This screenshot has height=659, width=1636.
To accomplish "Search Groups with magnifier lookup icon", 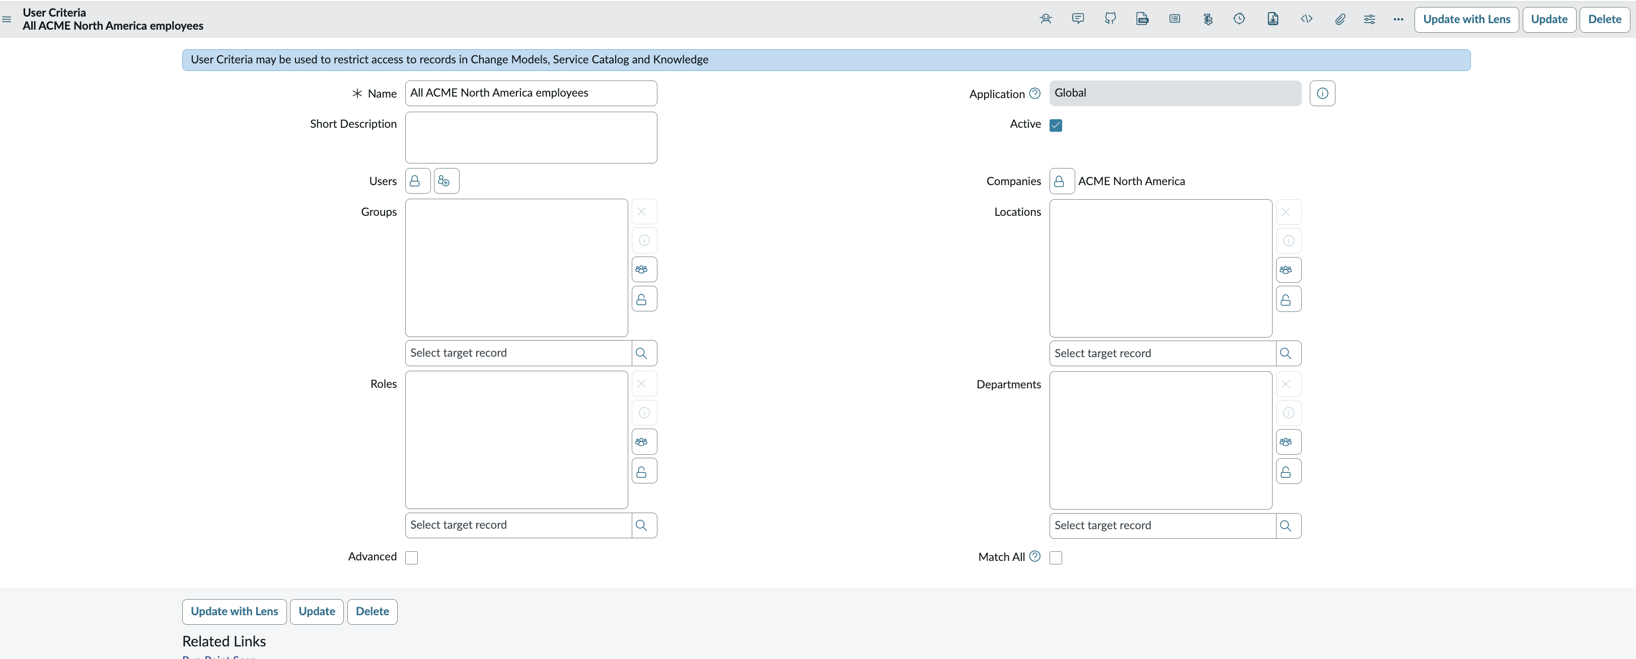I will (x=644, y=353).
